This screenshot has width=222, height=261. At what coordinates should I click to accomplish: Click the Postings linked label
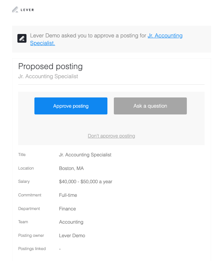tap(32, 249)
